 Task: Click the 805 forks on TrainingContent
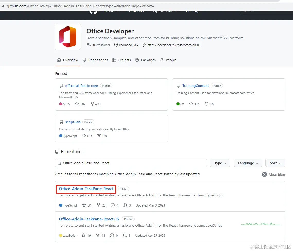[209, 104]
